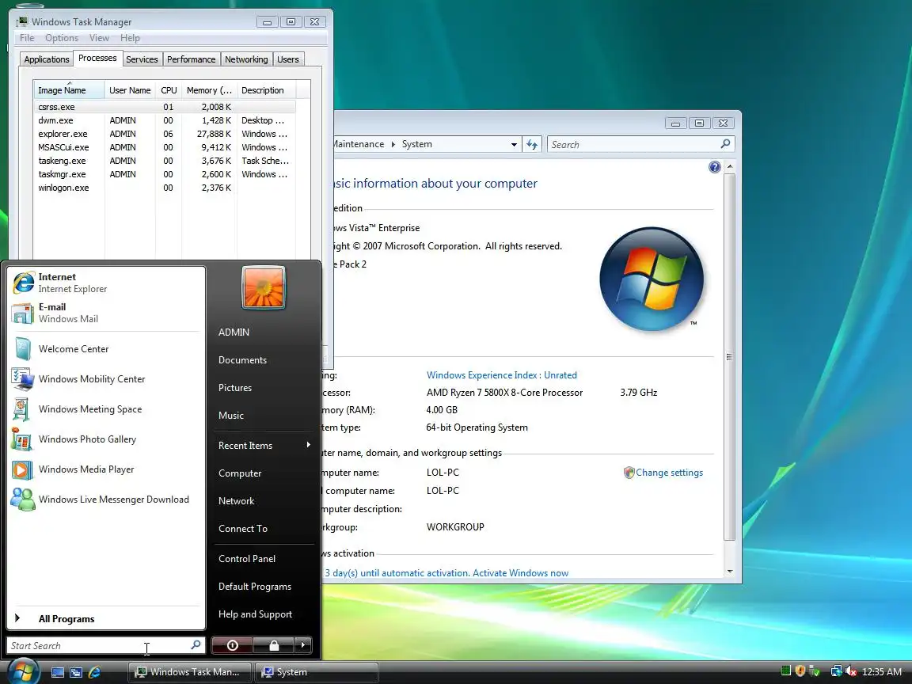912x684 pixels.
Task: Click the user account picture in Start menu
Action: 264,288
